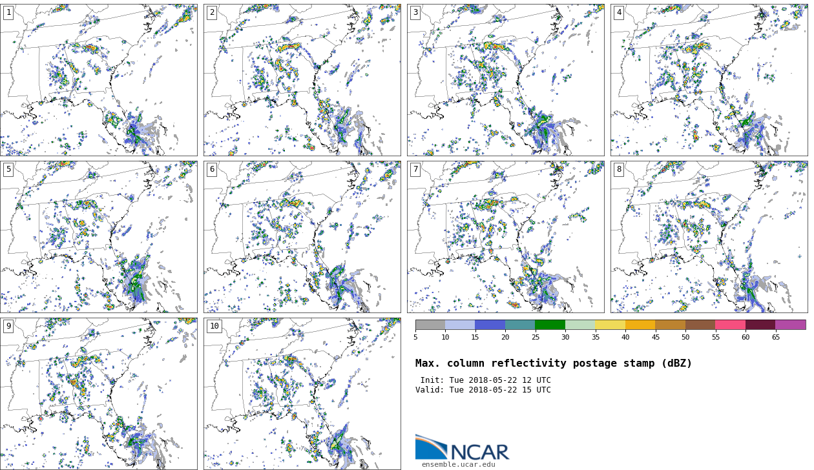This screenshot has height=470, width=814.
Task: Pick the dark green 25–30 dBZ swatch
Action: tap(550, 325)
